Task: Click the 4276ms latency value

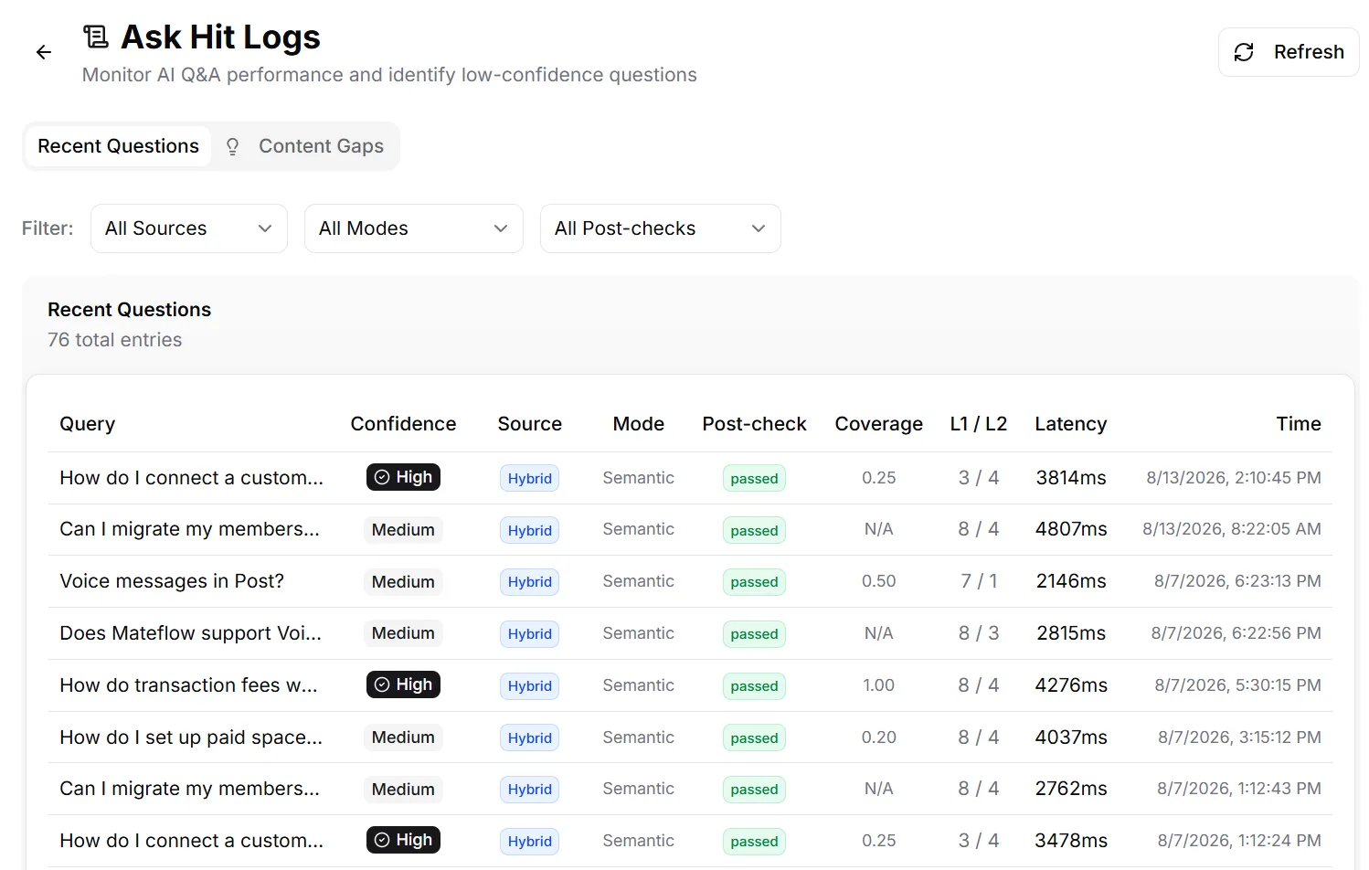Action: tap(1071, 685)
